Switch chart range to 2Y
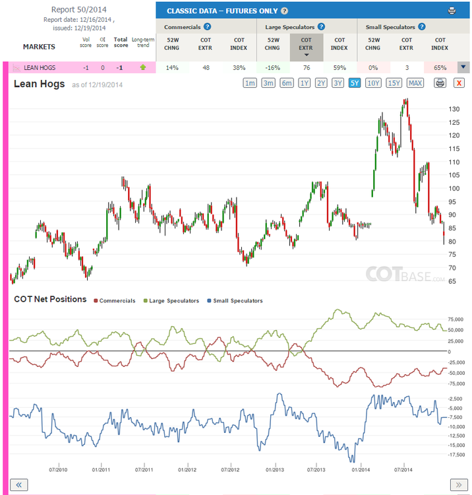This screenshot has width=472, height=495. [321, 83]
